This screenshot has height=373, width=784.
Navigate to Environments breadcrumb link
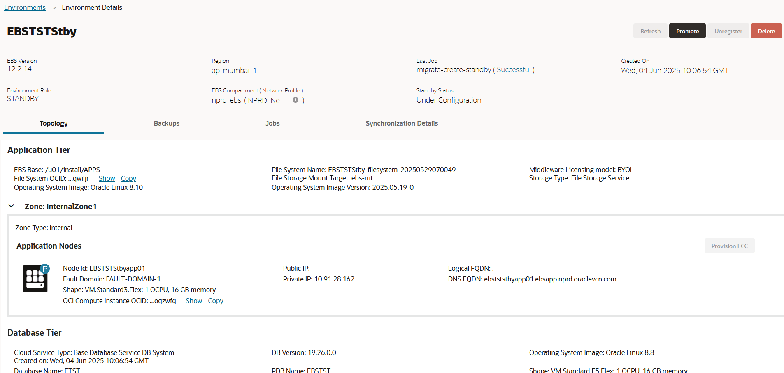tap(25, 7)
